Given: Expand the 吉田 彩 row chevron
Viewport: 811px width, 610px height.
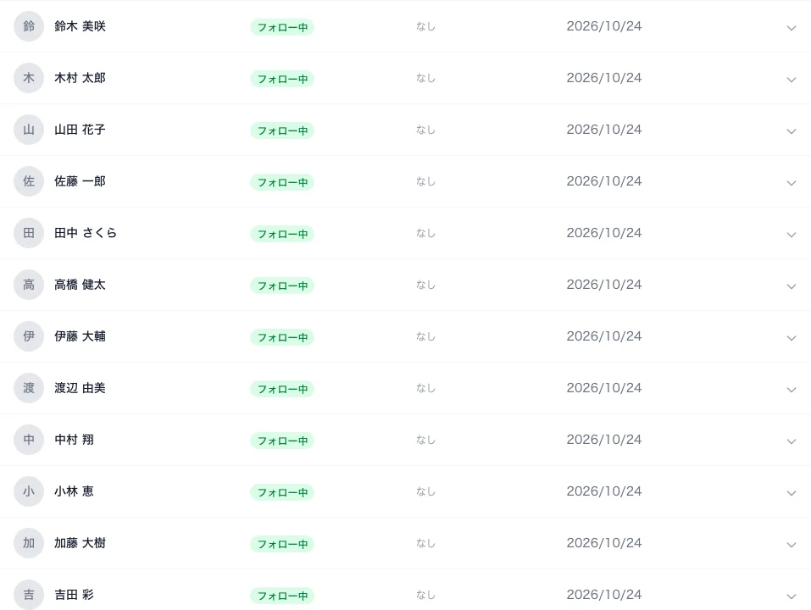Looking at the screenshot, I should click(791, 596).
